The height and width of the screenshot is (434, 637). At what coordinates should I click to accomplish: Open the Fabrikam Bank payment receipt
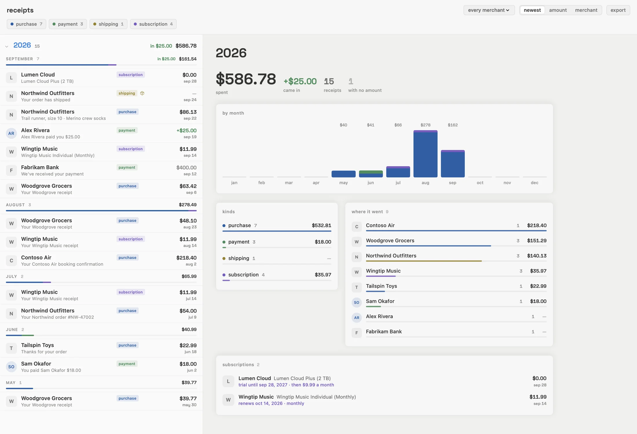pos(101,170)
